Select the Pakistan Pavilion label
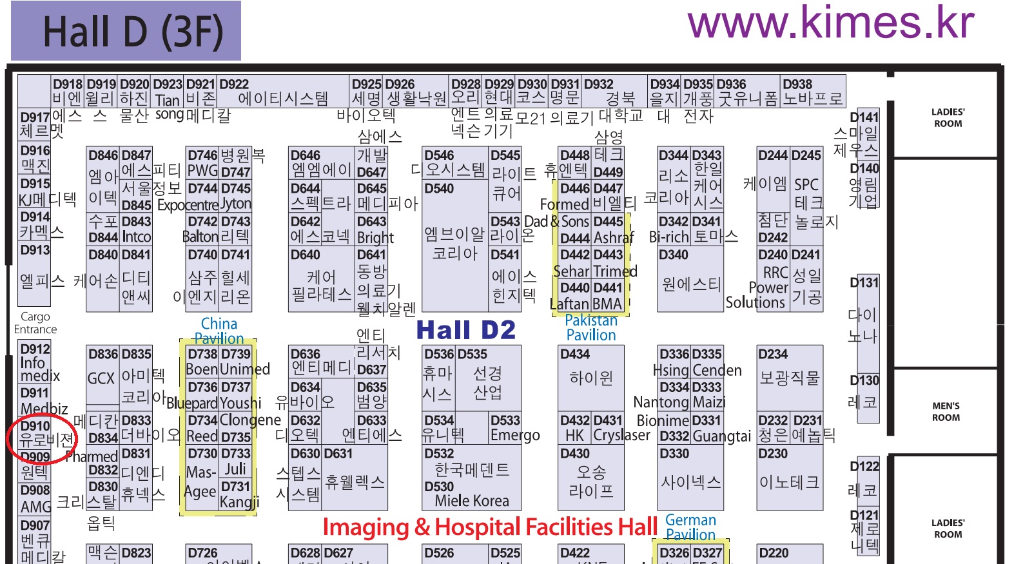Image resolution: width=1014 pixels, height=564 pixels. coord(591,327)
